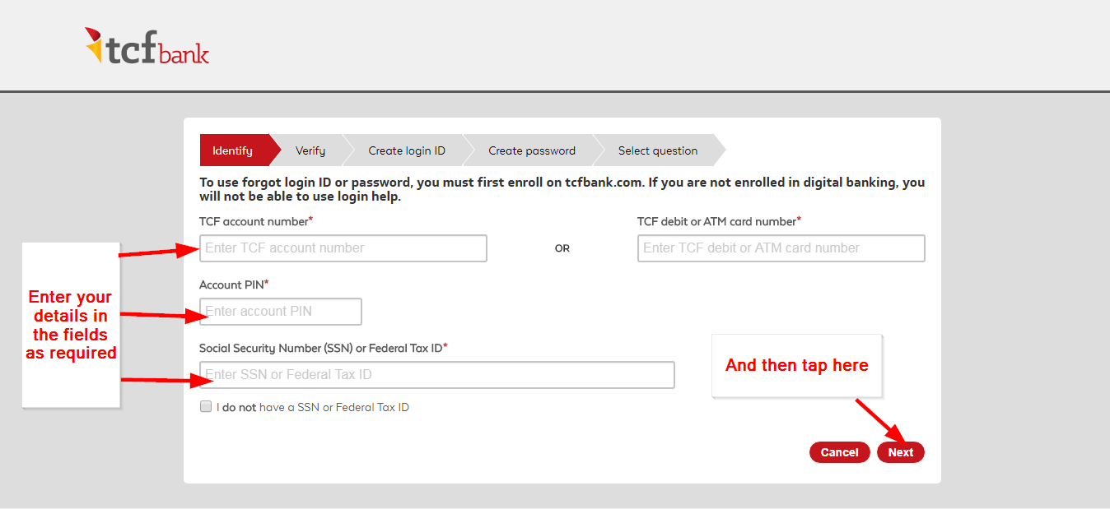The image size is (1110, 509).
Task: Check the I do not have a SSN box
Action: (205, 405)
